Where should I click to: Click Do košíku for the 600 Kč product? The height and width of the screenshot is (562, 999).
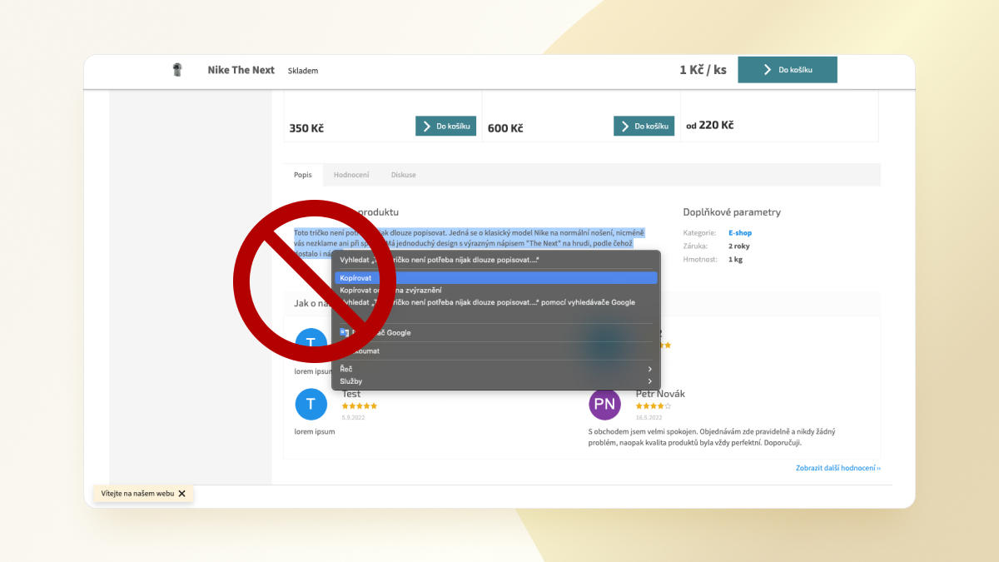pos(644,127)
